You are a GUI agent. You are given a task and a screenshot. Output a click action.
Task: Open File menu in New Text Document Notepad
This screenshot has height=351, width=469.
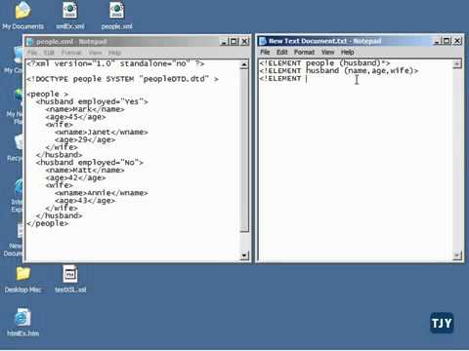pos(265,52)
